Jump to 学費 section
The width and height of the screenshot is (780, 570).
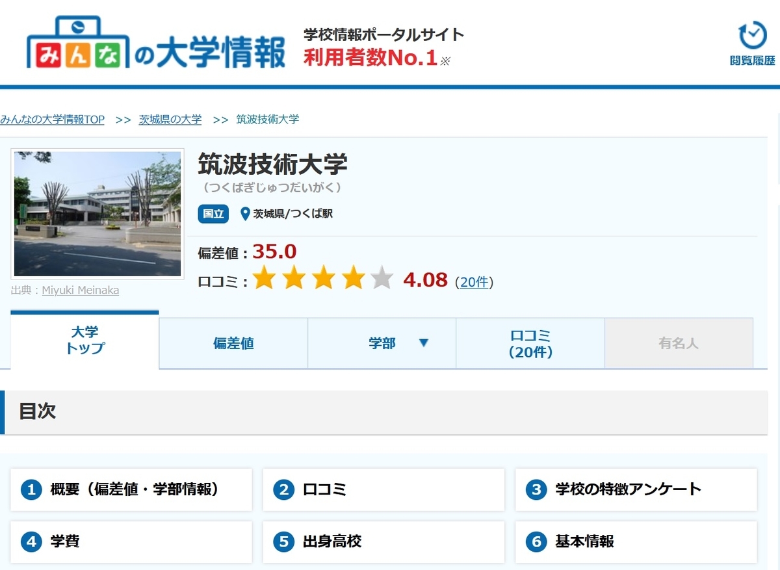[131, 541]
